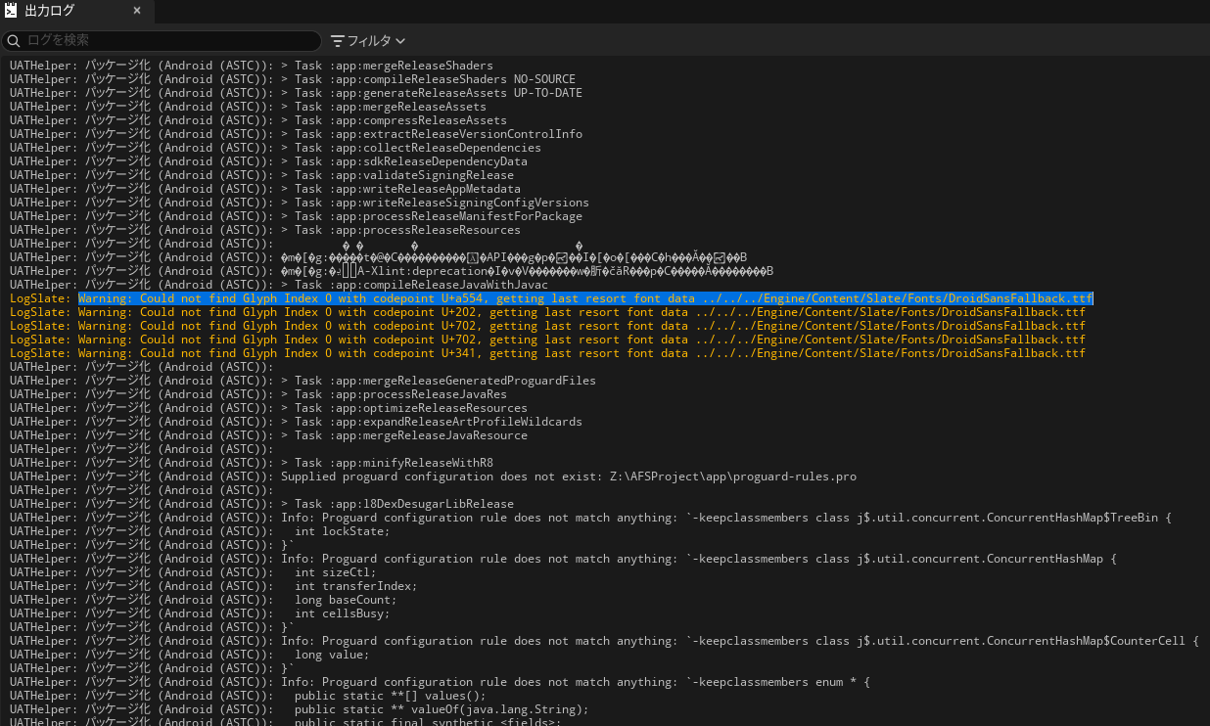Viewport: 1210px width, 726px height.
Task: Close the 出力ログ tab
Action: (137, 11)
